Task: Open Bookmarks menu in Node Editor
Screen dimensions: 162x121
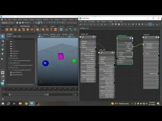Action: coord(91,22)
